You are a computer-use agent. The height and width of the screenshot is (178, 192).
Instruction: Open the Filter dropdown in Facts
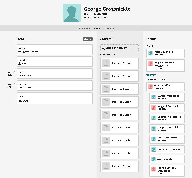click(87, 39)
